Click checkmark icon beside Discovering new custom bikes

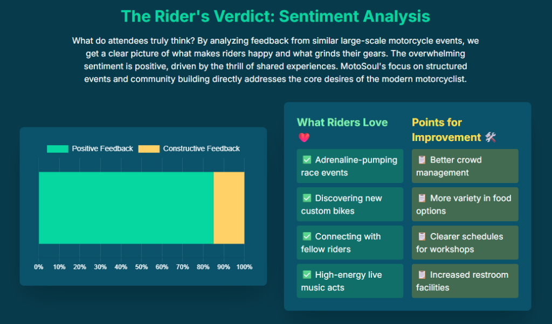[x=307, y=198]
